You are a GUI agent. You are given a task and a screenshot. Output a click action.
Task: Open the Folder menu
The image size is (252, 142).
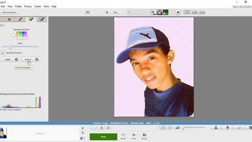pos(19,6)
